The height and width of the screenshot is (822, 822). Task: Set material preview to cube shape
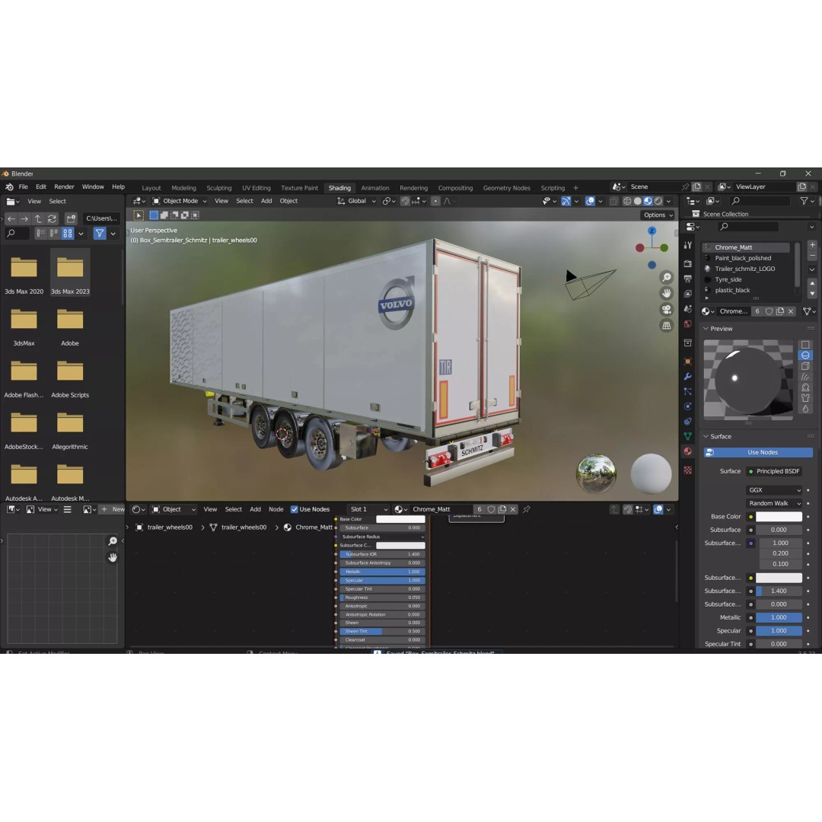pyautogui.click(x=806, y=366)
